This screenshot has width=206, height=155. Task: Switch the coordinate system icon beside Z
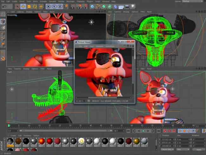[66, 6]
